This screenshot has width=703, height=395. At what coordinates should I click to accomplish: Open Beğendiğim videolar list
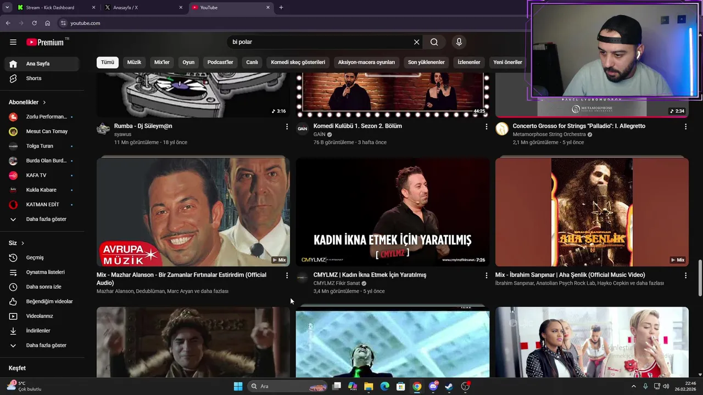[x=42, y=302]
